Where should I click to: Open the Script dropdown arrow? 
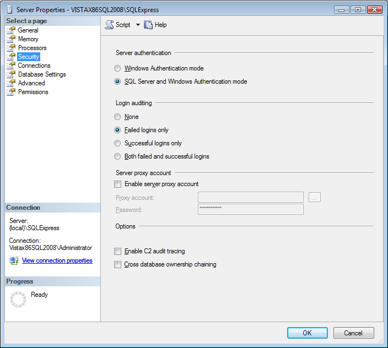tap(138, 25)
